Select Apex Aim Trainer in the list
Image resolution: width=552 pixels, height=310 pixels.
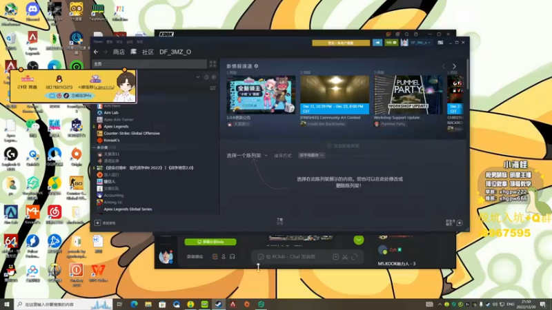[x=118, y=119]
